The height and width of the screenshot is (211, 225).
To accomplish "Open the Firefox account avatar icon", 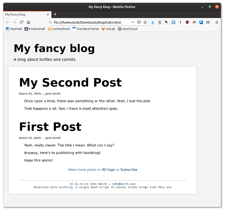I will click(x=208, y=22).
